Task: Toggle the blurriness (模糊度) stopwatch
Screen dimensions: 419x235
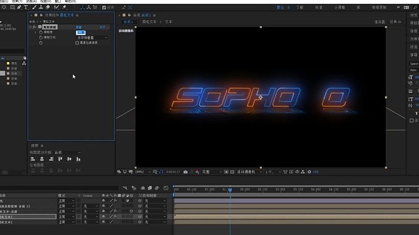Action: [41, 32]
